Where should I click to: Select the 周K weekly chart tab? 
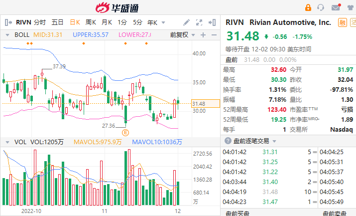[x=91, y=22]
